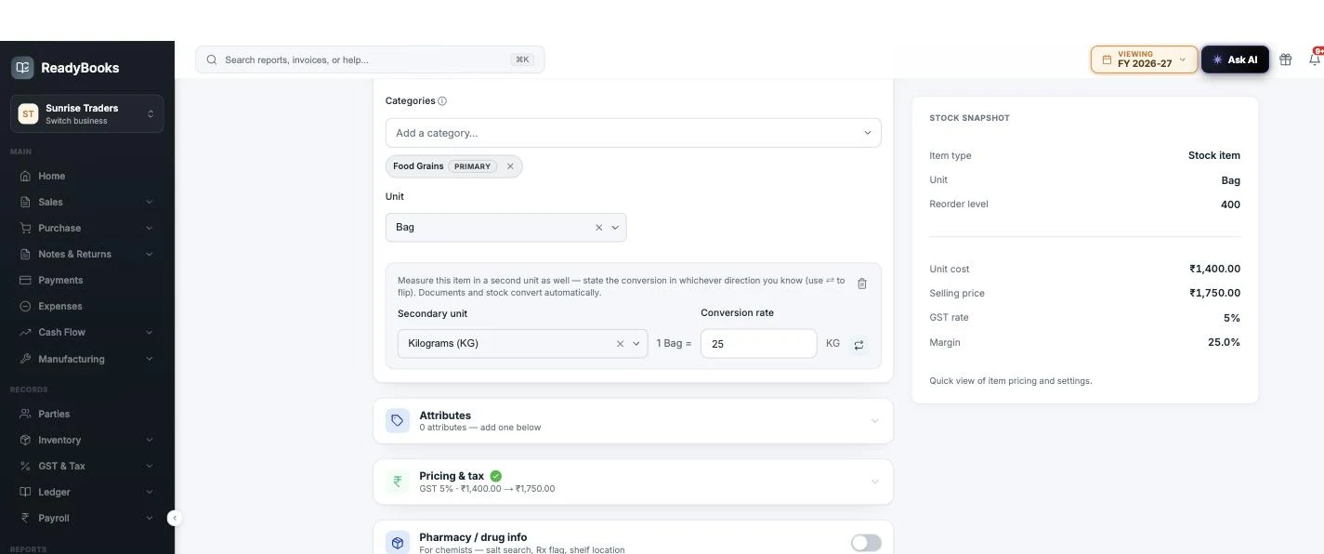Expand the Sales submenu chevron
The image size is (1324, 554).
(x=150, y=202)
